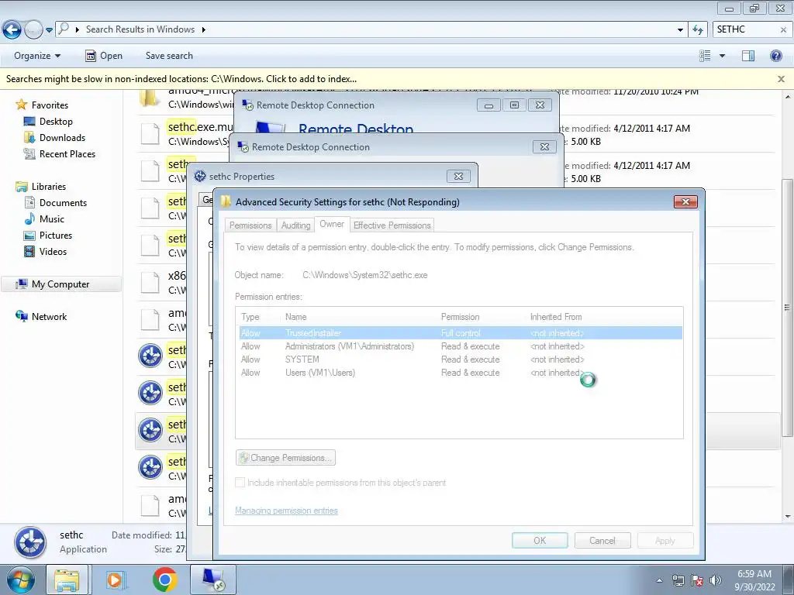Click the Change Permissions button

tap(285, 457)
